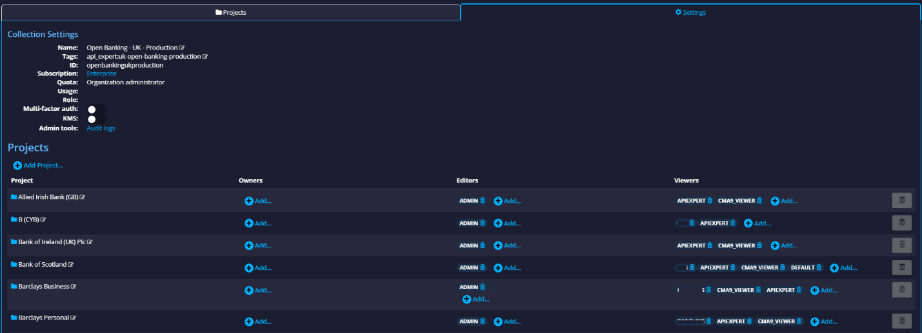Remove DEFAULT viewer from Bank of Scotland
922x333 pixels.
point(819,268)
